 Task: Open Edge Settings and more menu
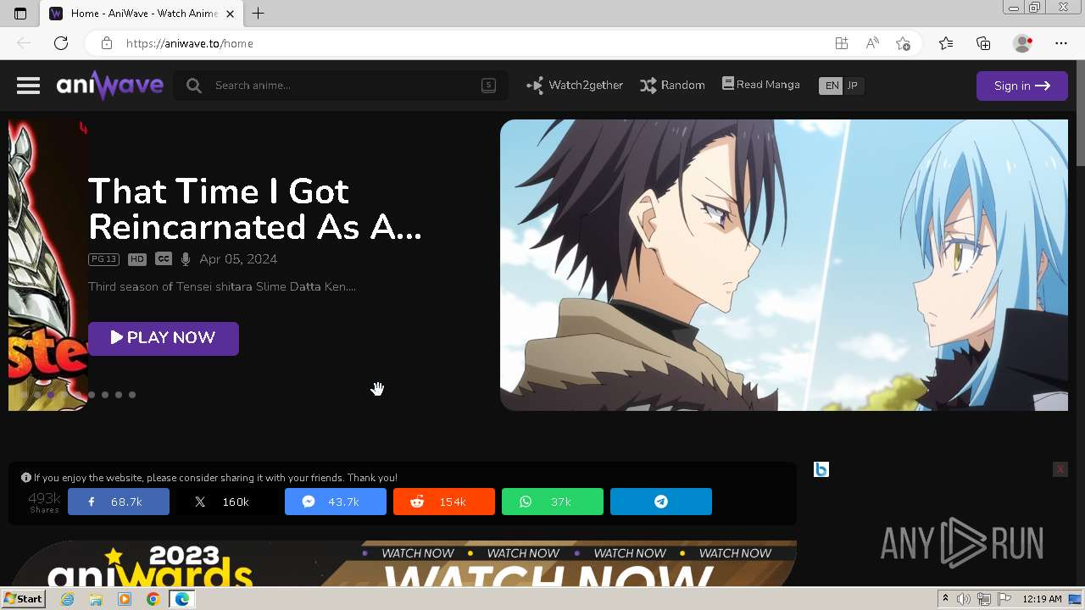(1061, 43)
